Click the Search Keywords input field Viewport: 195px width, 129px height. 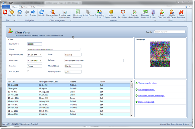tap(170, 32)
